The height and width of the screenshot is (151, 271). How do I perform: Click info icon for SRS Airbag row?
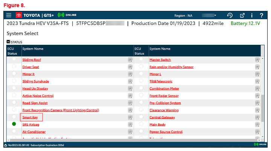coord(130,125)
